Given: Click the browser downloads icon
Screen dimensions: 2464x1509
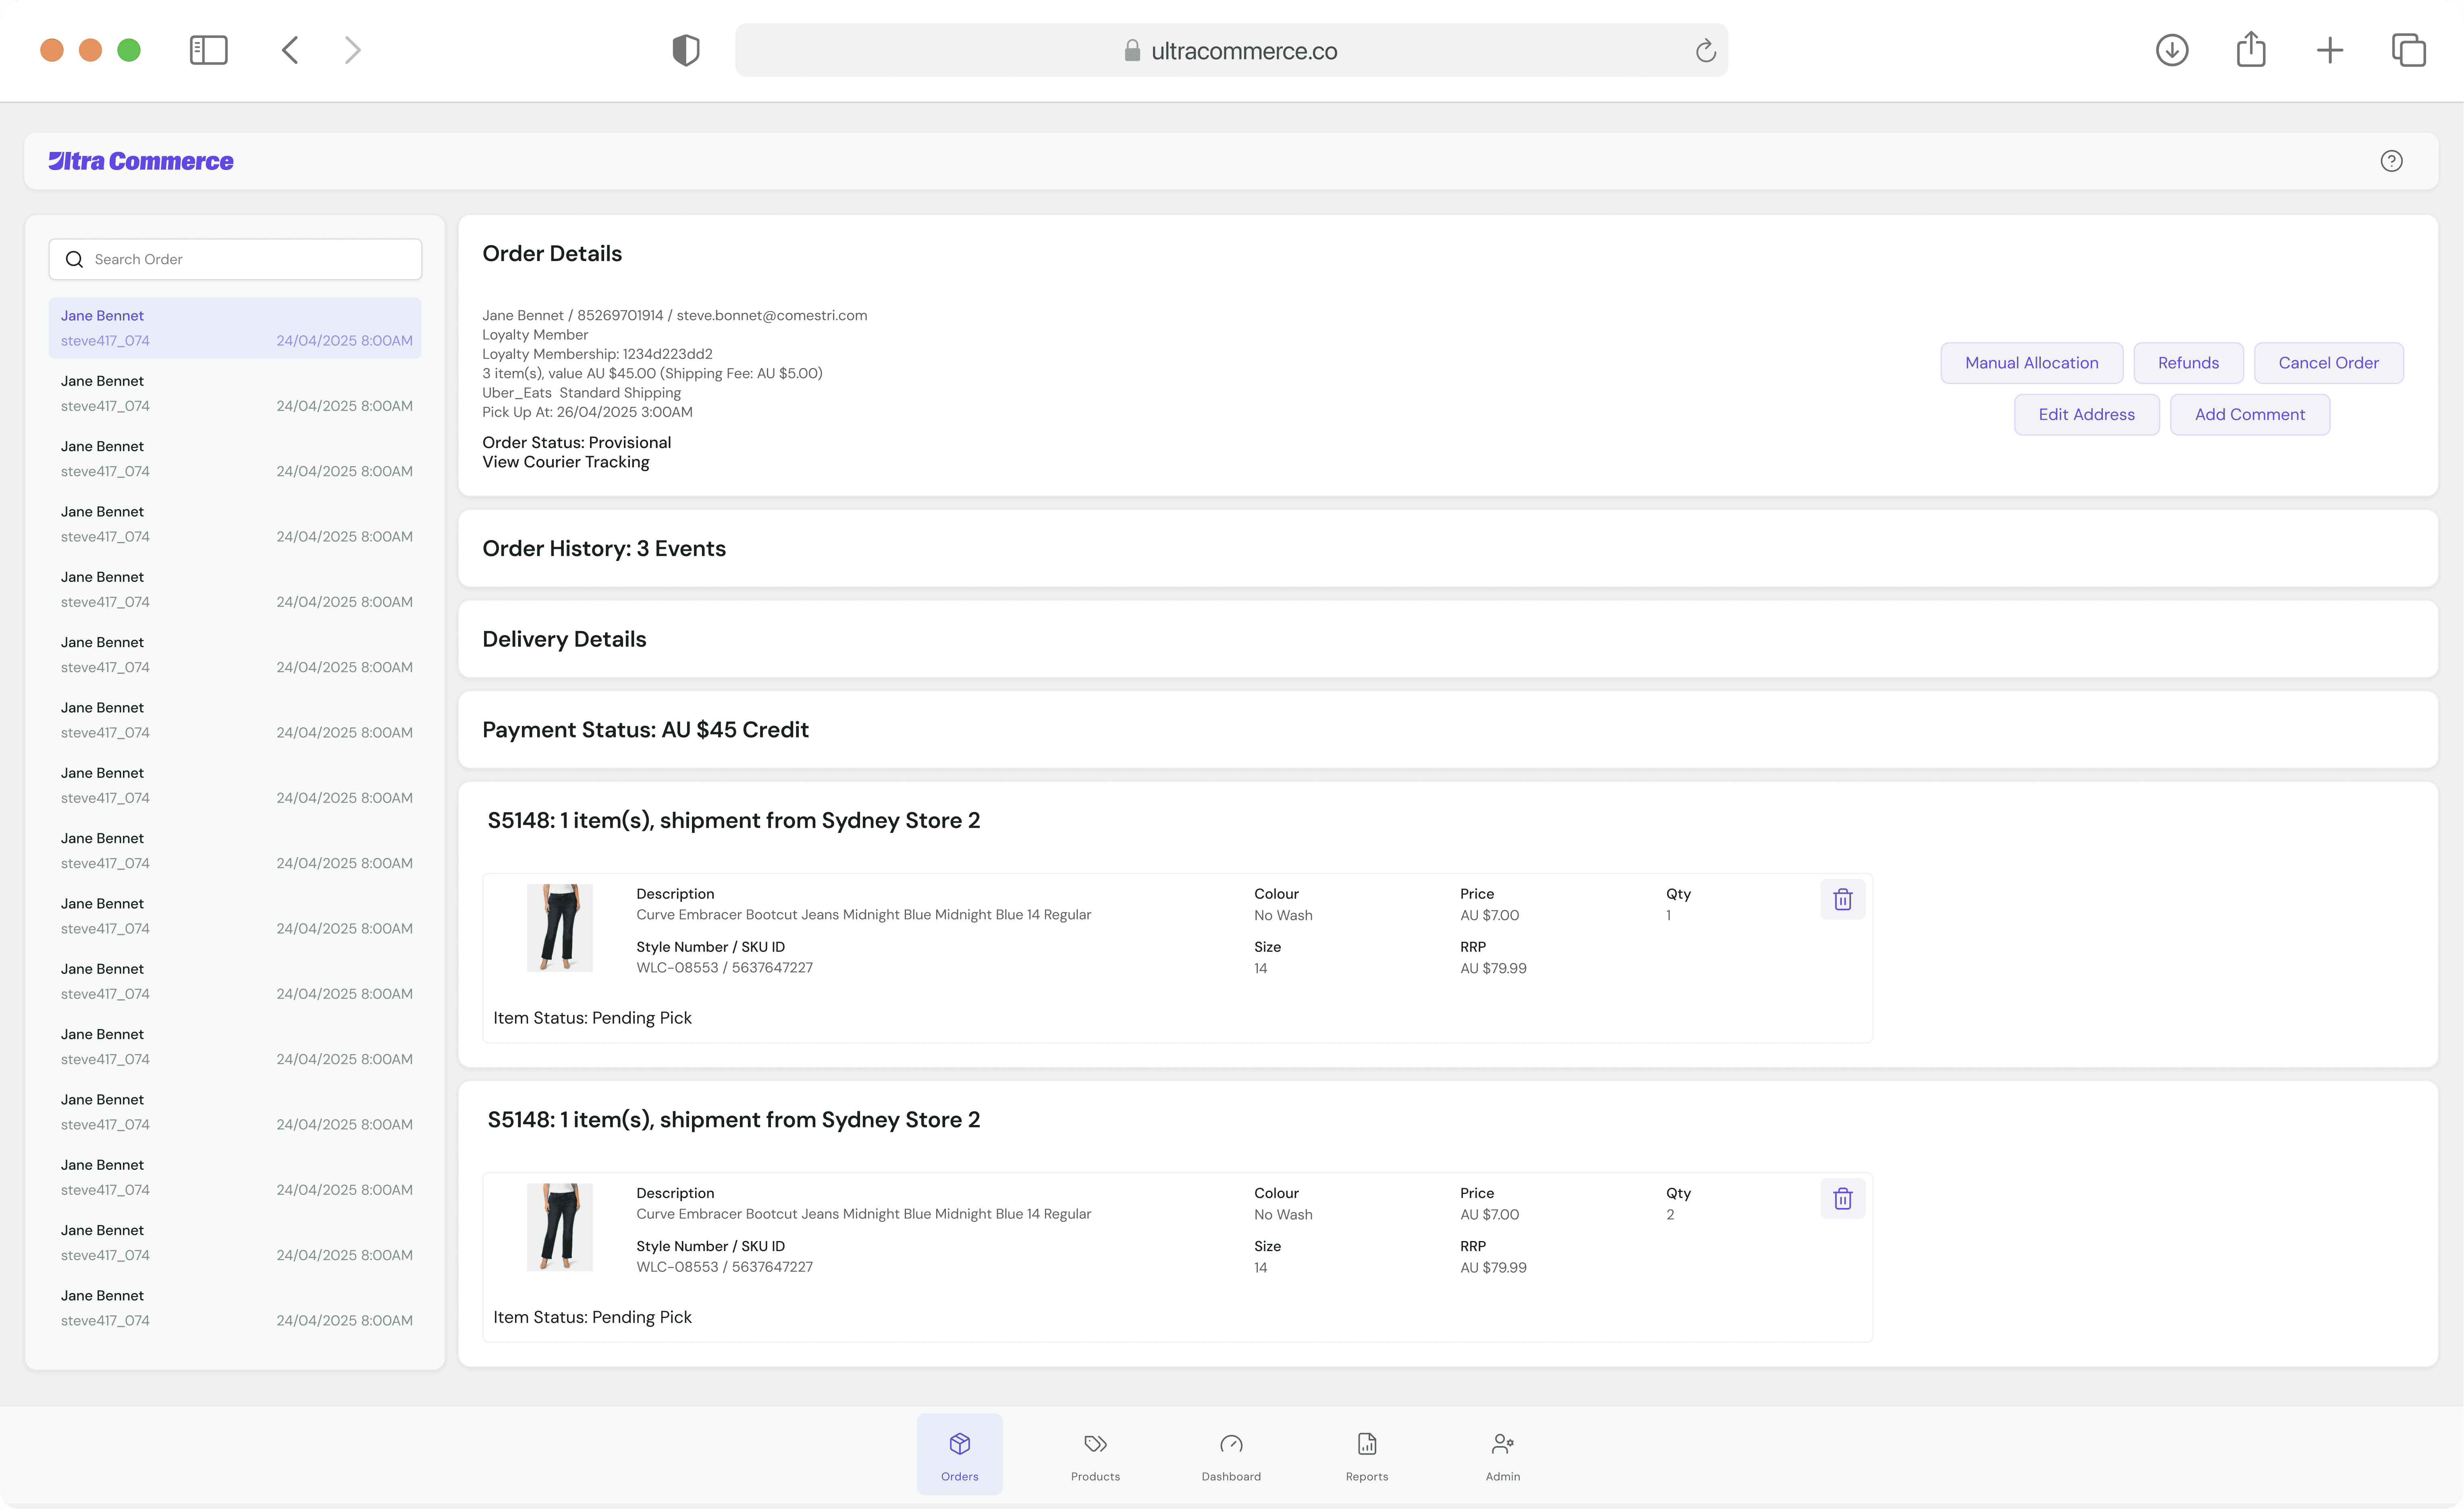Looking at the screenshot, I should [2171, 50].
